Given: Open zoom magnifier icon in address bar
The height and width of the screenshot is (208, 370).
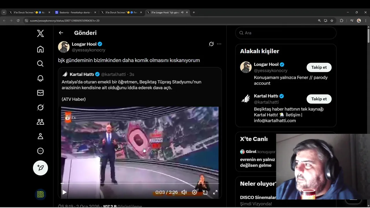Looking at the screenshot, I should tap(319, 21).
